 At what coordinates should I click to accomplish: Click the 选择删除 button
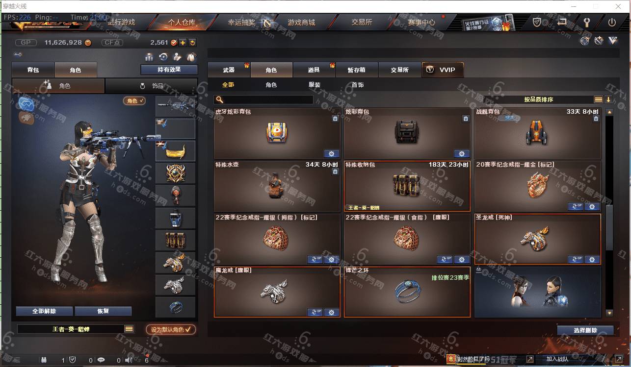585,330
